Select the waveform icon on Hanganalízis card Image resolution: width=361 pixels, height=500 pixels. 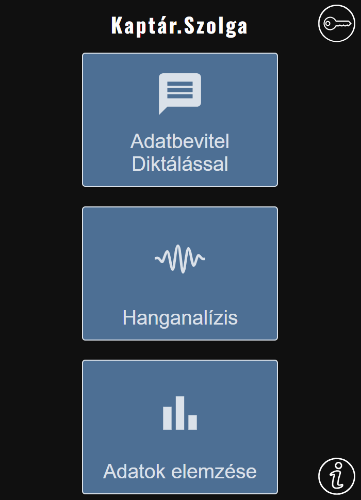[x=179, y=258]
